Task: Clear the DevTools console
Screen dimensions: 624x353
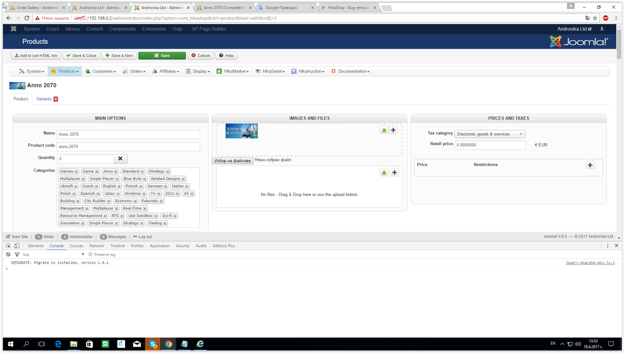Action: pyautogui.click(x=8, y=254)
